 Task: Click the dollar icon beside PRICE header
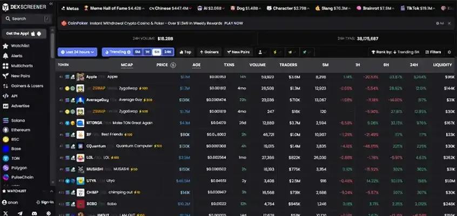(x=173, y=65)
